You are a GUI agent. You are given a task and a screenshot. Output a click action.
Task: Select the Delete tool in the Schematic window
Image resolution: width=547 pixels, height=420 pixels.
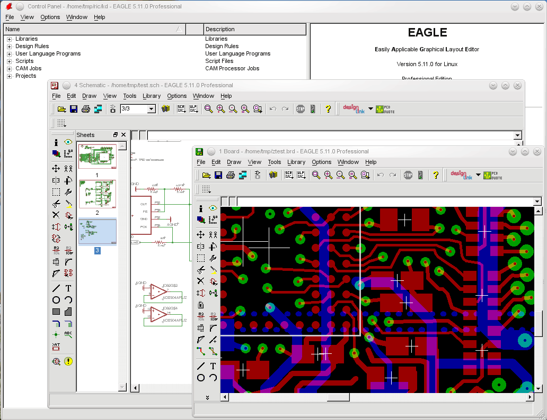point(56,215)
